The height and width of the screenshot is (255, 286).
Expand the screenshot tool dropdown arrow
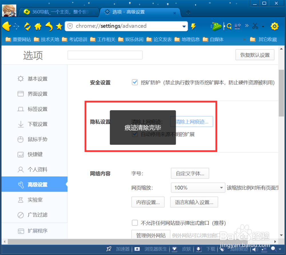[263, 27]
